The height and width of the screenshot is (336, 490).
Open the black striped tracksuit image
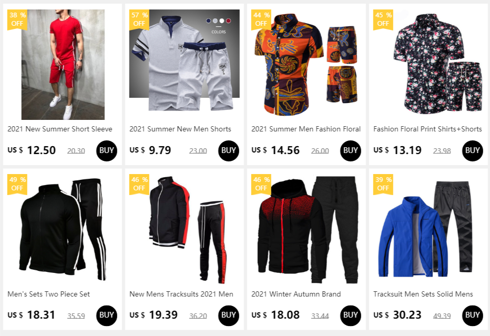(63, 229)
